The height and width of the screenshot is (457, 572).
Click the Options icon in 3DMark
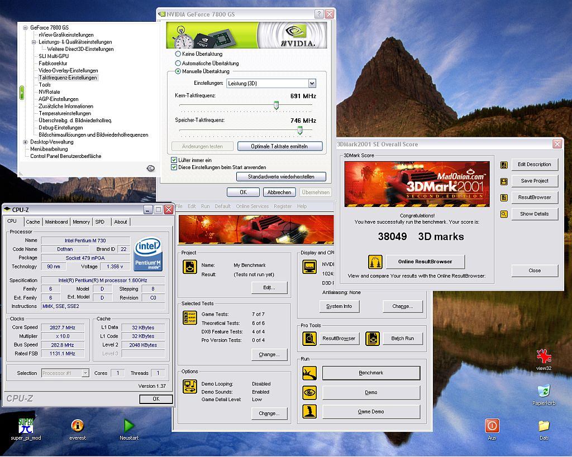point(190,387)
